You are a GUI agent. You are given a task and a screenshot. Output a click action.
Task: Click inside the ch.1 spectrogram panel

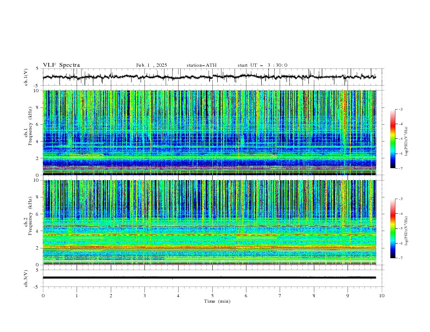pos(209,132)
